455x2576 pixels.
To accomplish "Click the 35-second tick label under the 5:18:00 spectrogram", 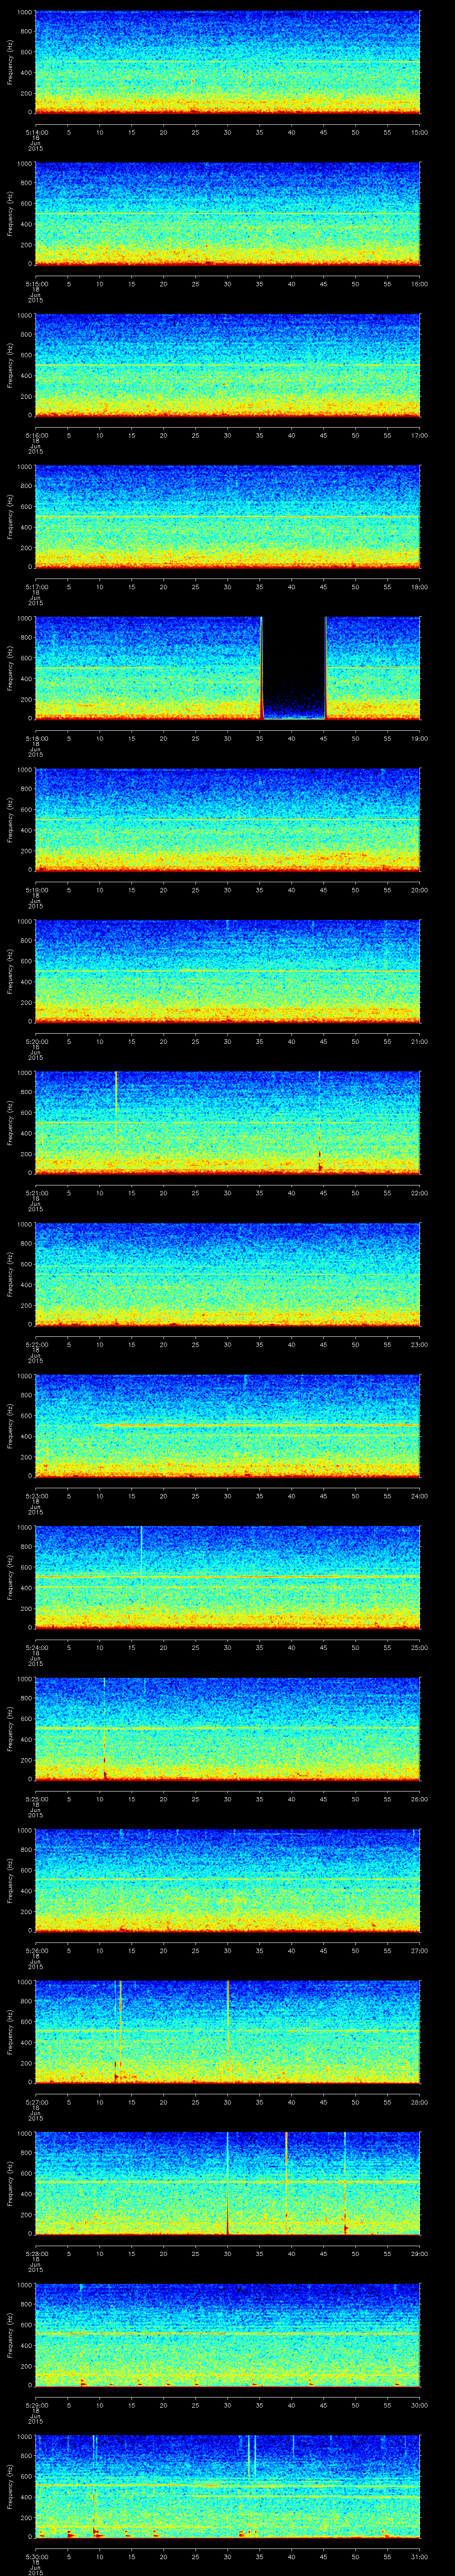I will tap(259, 738).
